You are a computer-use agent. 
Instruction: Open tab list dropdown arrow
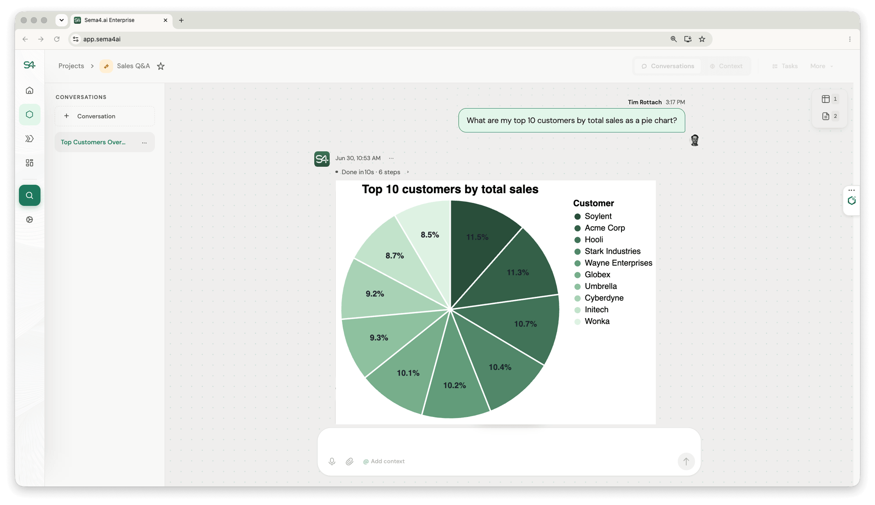[62, 20]
